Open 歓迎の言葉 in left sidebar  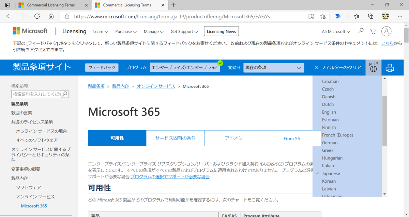pyautogui.click(x=21, y=113)
